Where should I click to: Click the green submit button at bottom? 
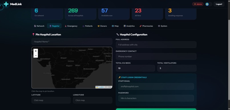(x=156, y=109)
